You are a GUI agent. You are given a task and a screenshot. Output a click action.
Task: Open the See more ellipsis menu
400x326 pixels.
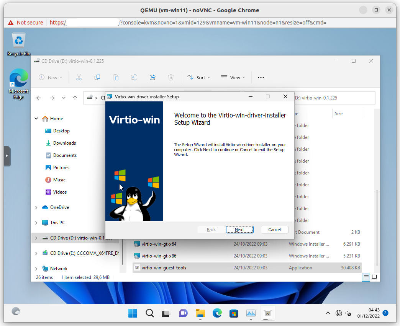click(261, 77)
